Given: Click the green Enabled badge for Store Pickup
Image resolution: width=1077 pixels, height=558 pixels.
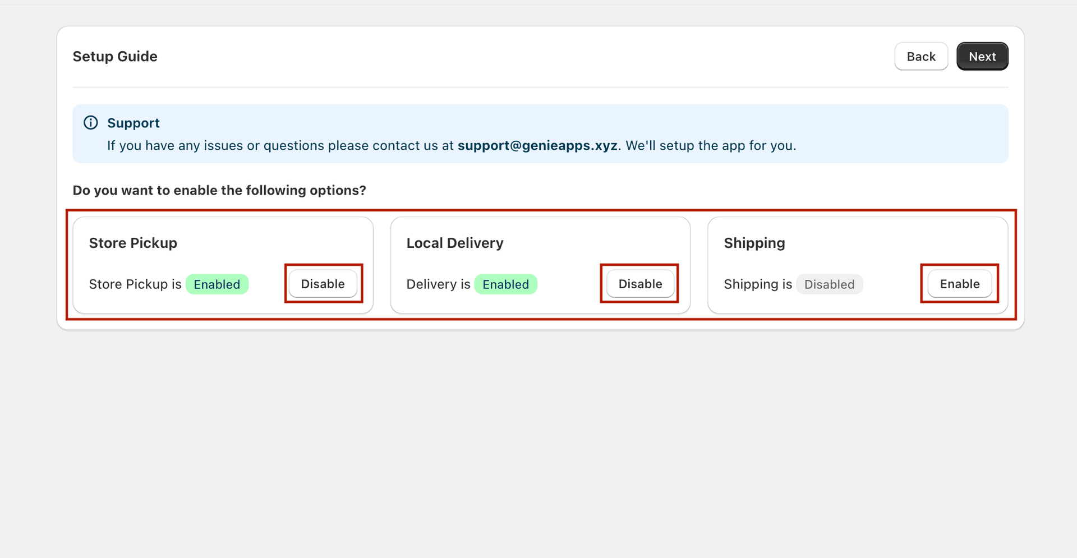Looking at the screenshot, I should (x=217, y=284).
